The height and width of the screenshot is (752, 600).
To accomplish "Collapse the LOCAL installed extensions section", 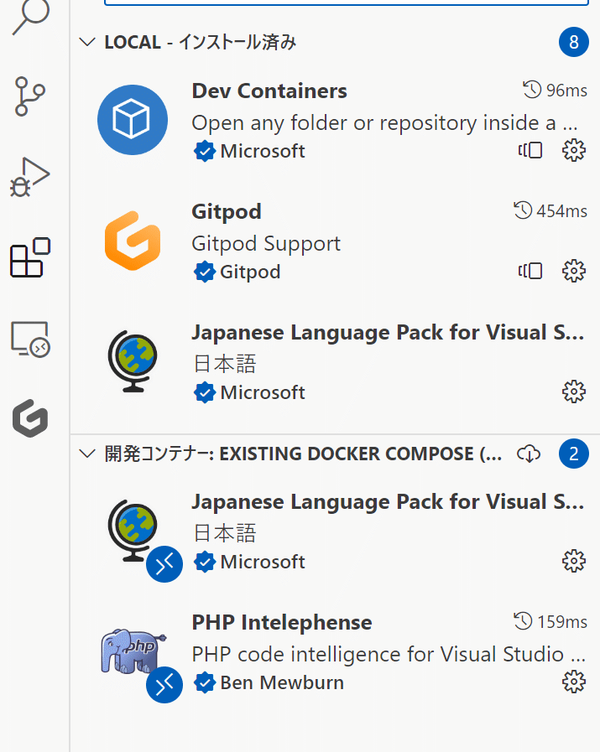I will coord(87,41).
